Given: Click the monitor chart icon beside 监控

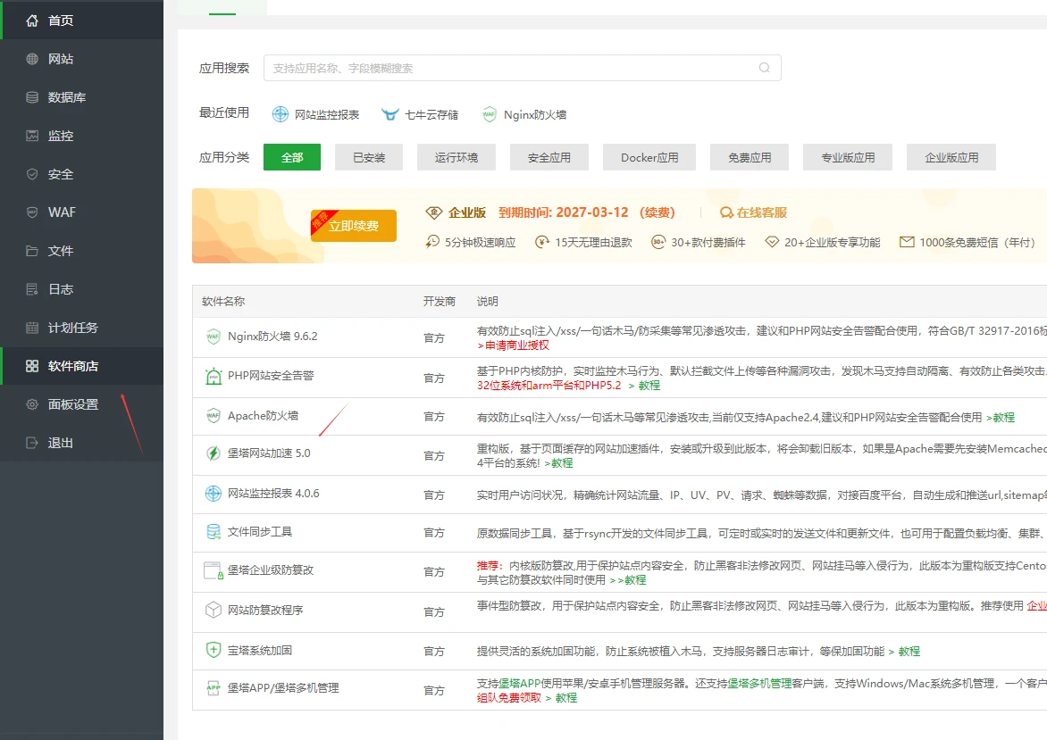Looking at the screenshot, I should [31, 136].
